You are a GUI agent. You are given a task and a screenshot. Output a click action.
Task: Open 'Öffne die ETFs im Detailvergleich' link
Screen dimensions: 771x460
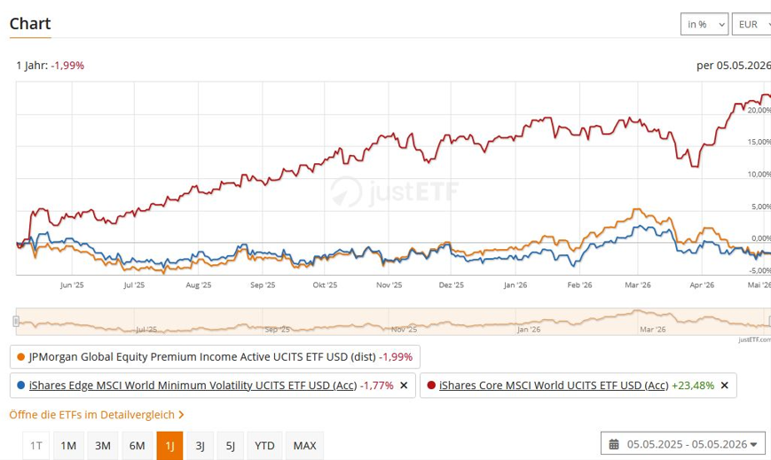[97, 415]
